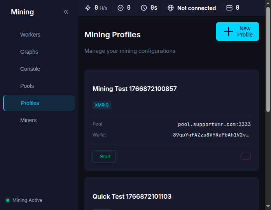271x210 pixels.
Task: Click the globe connection status icon
Action: pyautogui.click(x=171, y=8)
